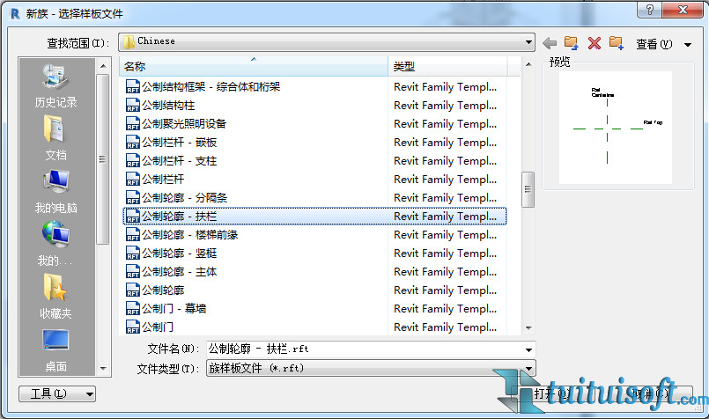Open the 工具 dropdown button
Viewport: 709px width, 419px height.
click(x=57, y=393)
